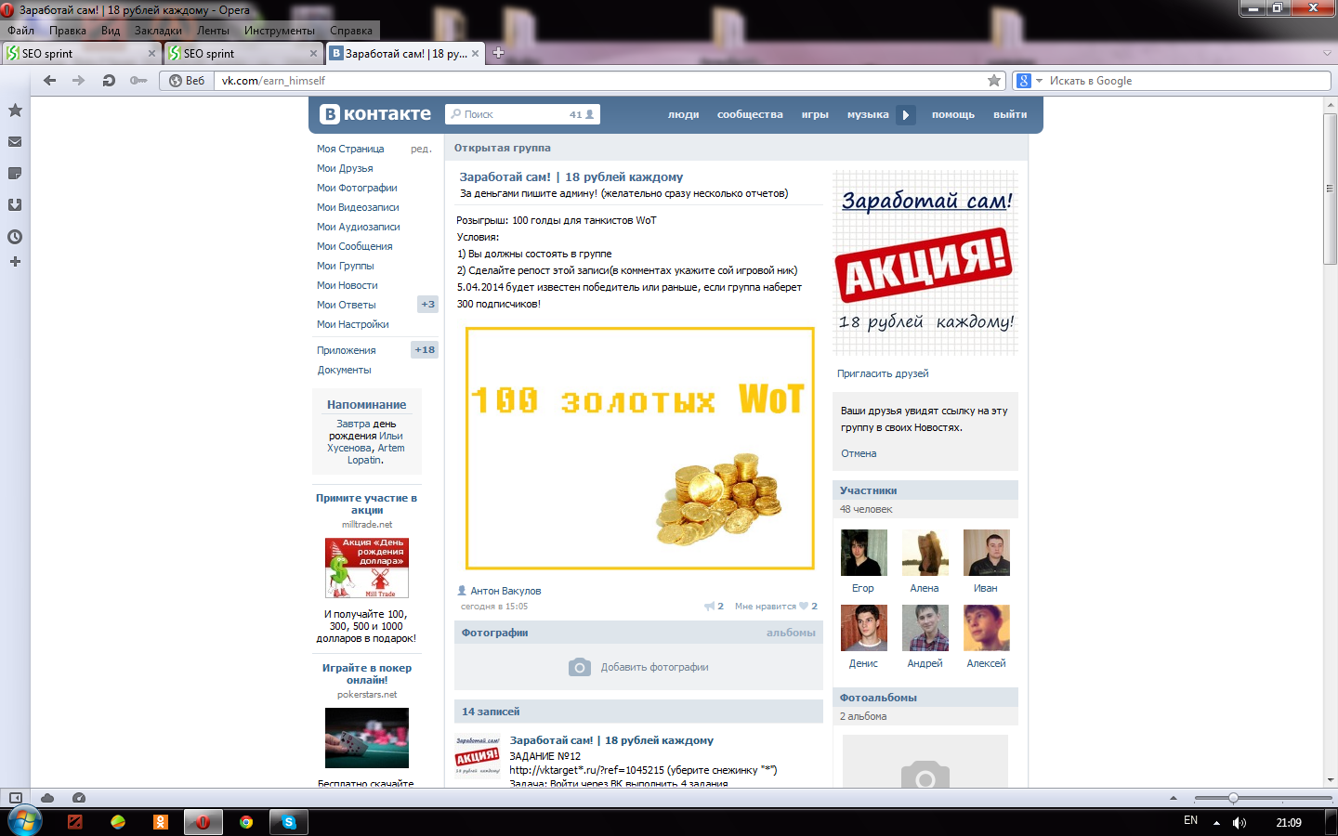Open the 'Заработай сам! Акция!' group avatar
Image resolution: width=1338 pixels, height=836 pixels.
tap(925, 263)
